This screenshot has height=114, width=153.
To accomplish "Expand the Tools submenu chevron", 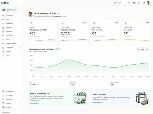I will (x=20, y=56).
